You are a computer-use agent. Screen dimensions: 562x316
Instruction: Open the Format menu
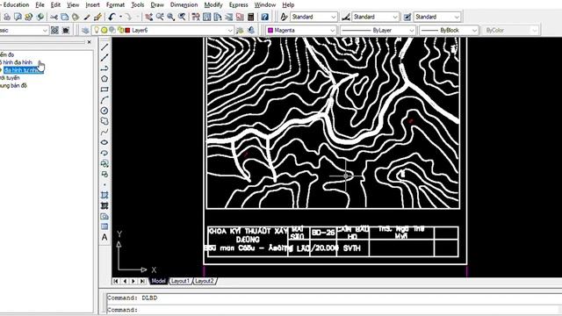[x=115, y=4]
